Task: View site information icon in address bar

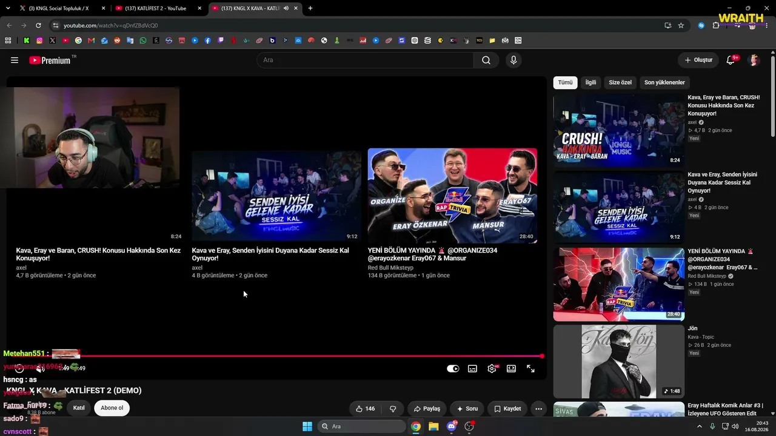Action: coord(56,25)
